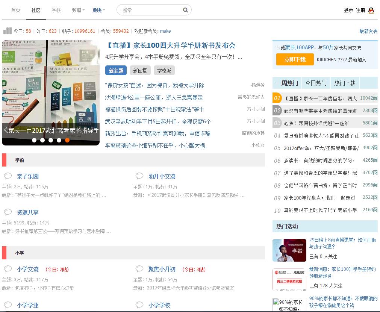
Task: Select the third carousel dot
Action: coord(51,140)
